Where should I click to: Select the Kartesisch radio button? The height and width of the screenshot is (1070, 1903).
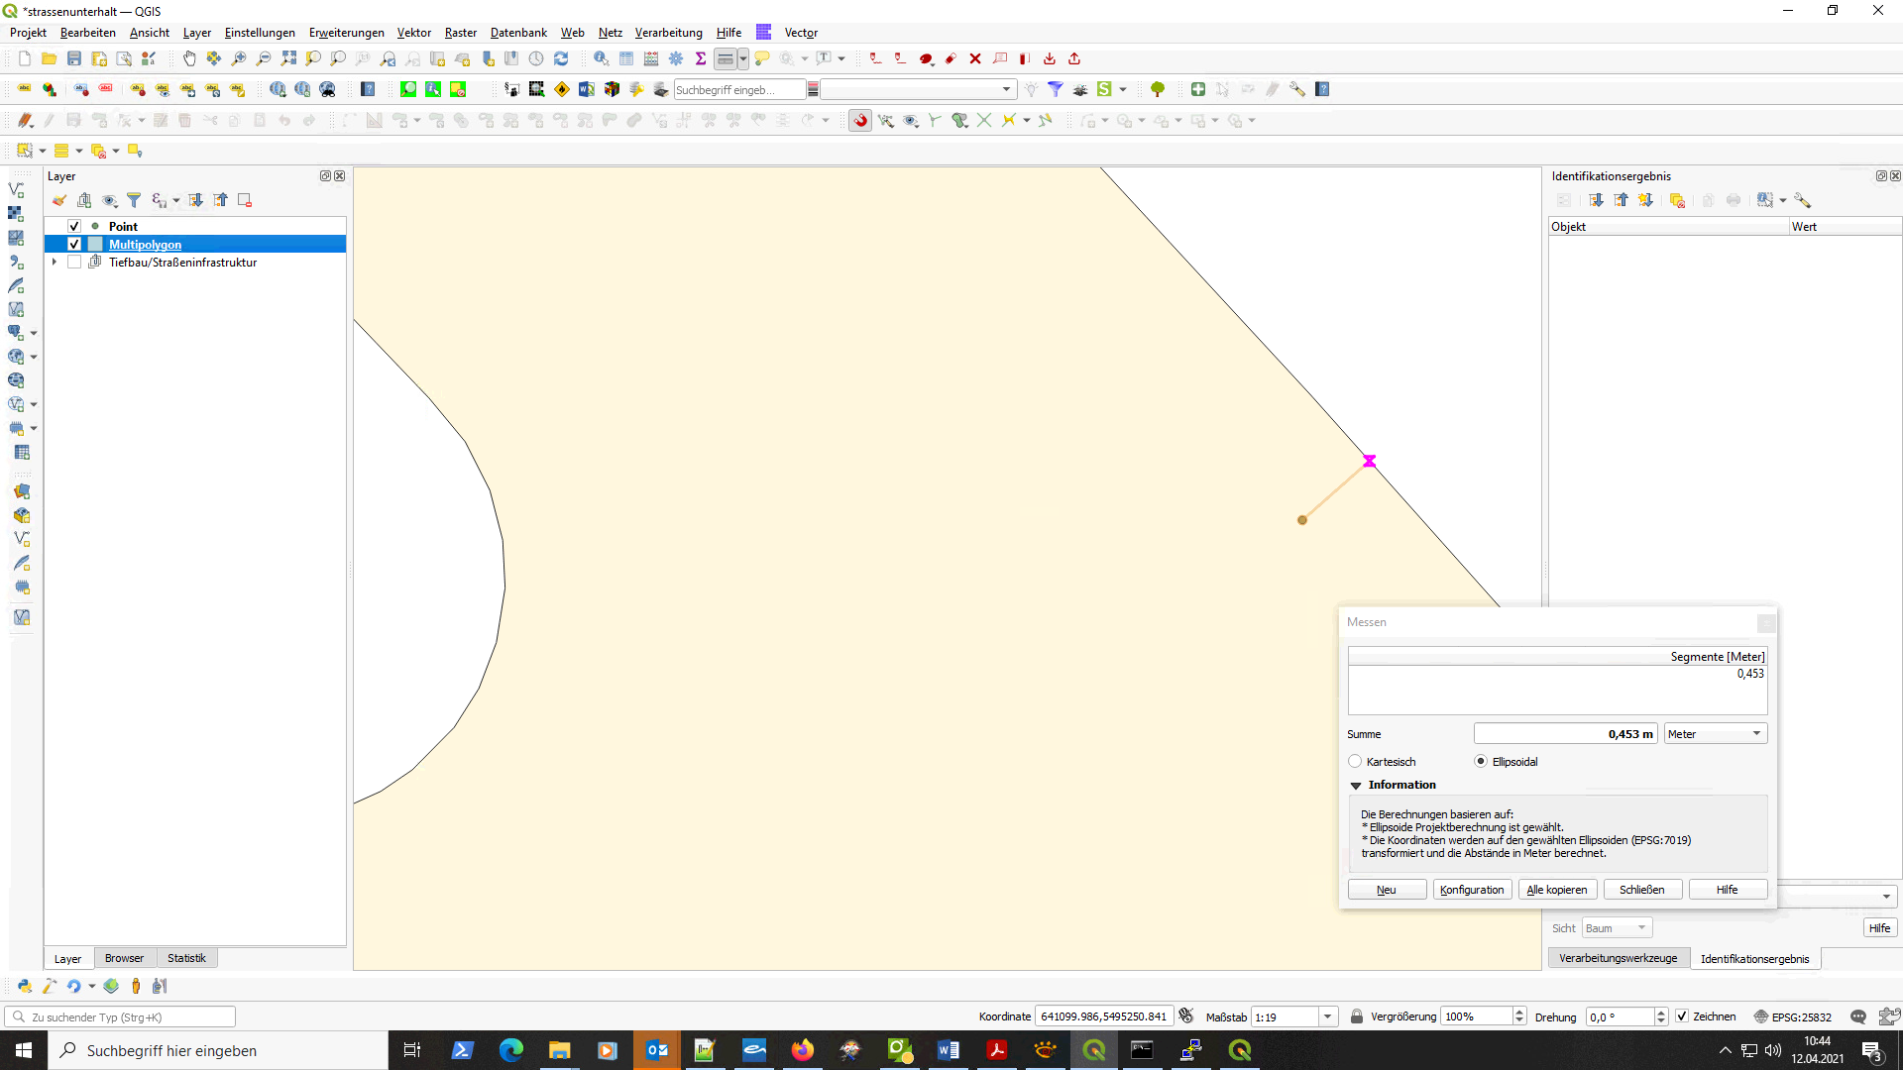coord(1355,761)
